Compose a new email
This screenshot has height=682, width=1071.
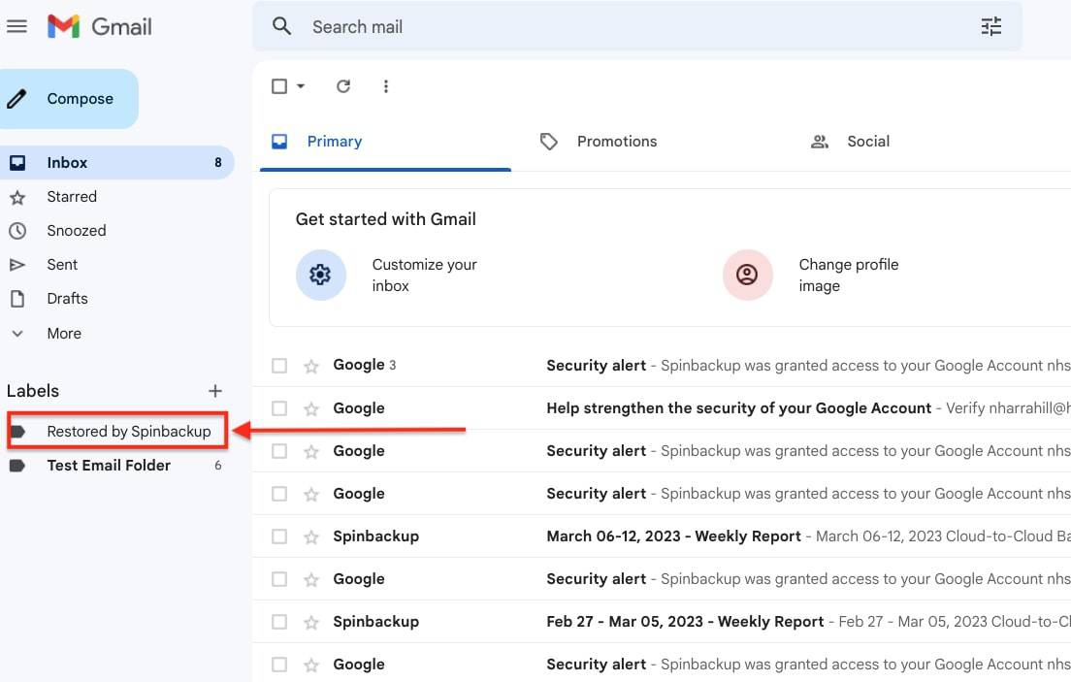68,99
